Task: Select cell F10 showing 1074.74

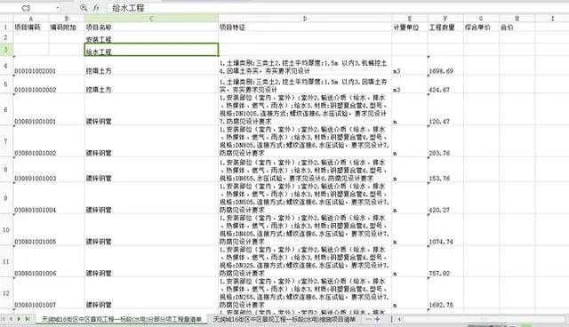Action: coord(445,230)
